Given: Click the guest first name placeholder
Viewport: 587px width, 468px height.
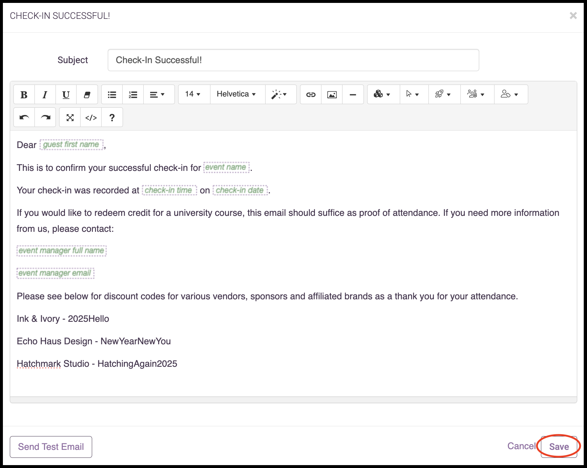Looking at the screenshot, I should tap(71, 144).
